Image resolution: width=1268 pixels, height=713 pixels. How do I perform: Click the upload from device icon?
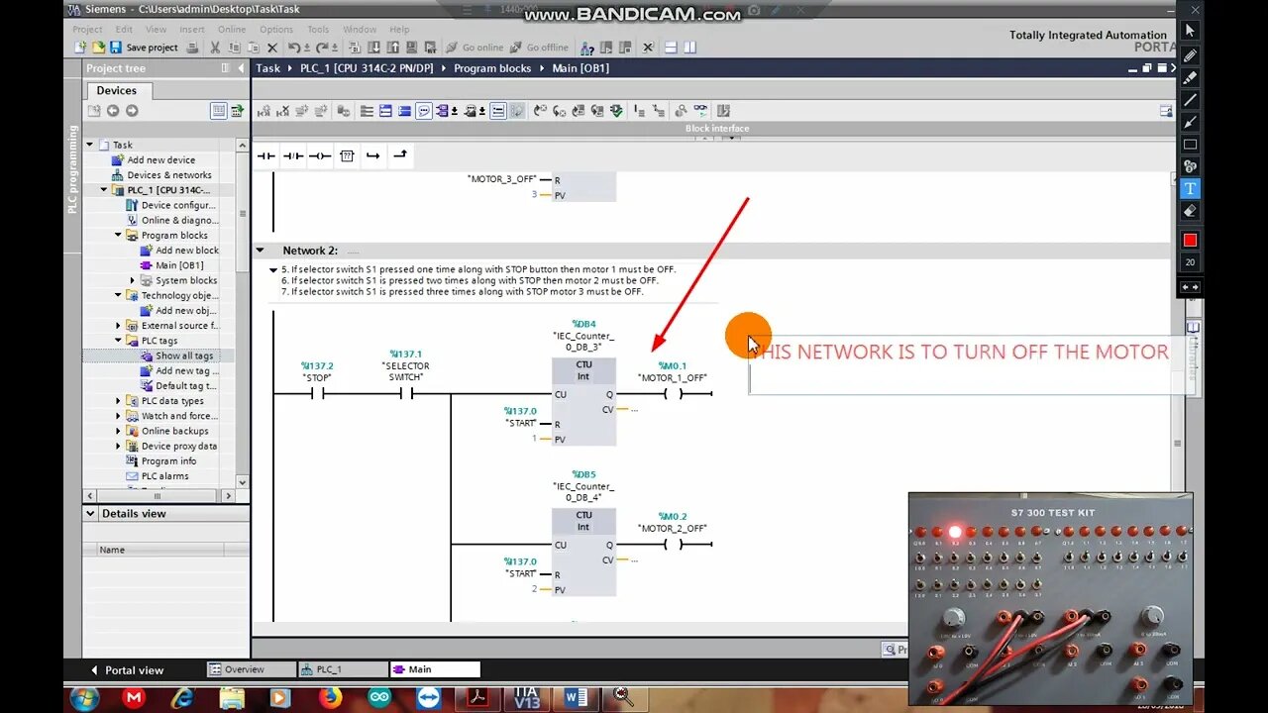point(394,48)
